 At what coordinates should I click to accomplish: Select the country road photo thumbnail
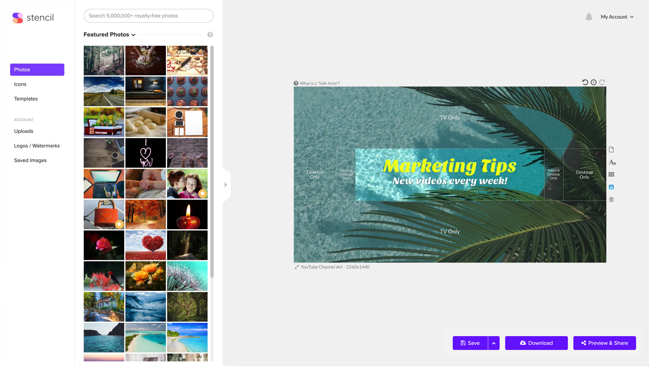(x=104, y=91)
